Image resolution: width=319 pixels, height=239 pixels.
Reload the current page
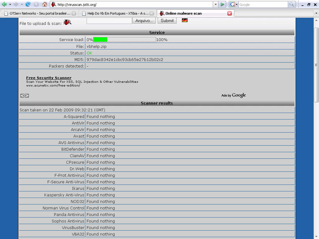[28, 4]
